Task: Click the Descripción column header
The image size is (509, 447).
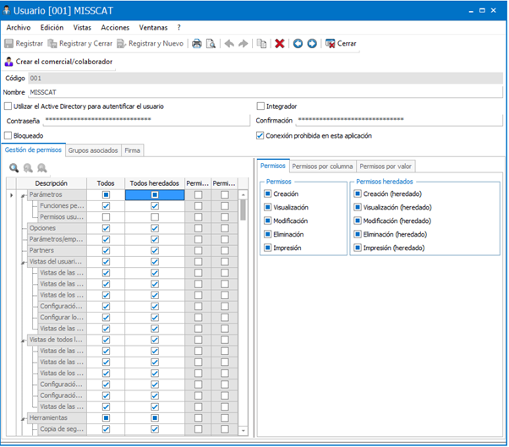Action: [52, 183]
